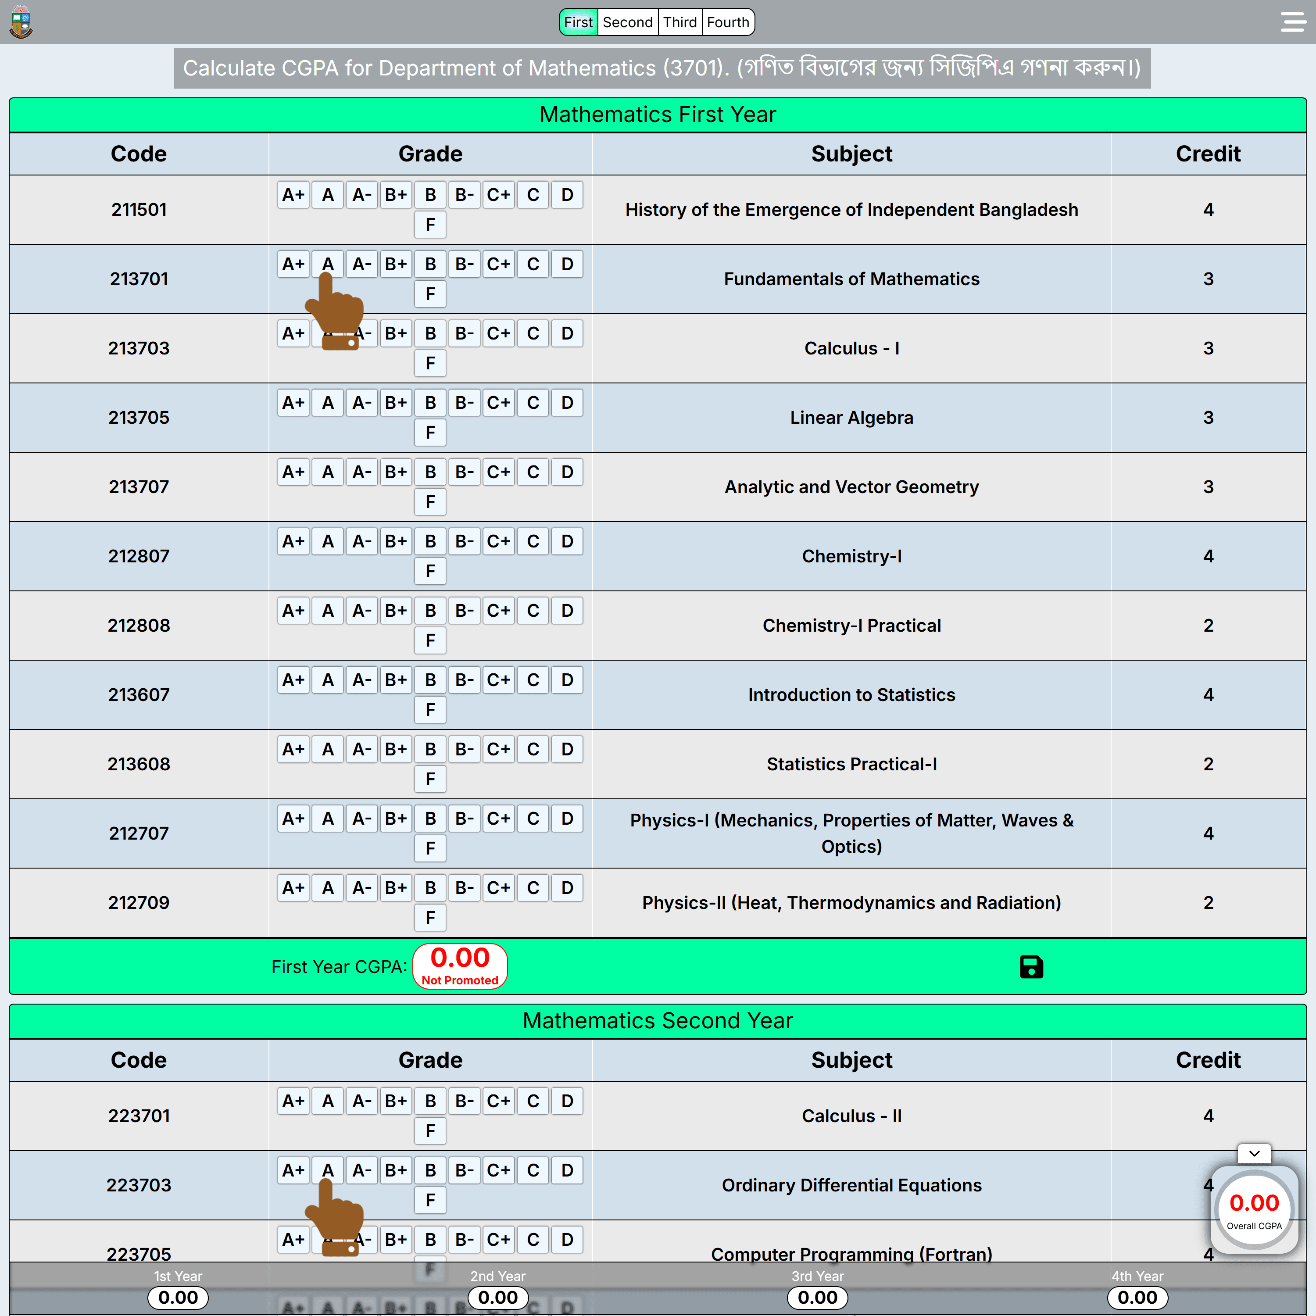
Task: Select grade F for History of Emergence course
Action: click(x=430, y=225)
